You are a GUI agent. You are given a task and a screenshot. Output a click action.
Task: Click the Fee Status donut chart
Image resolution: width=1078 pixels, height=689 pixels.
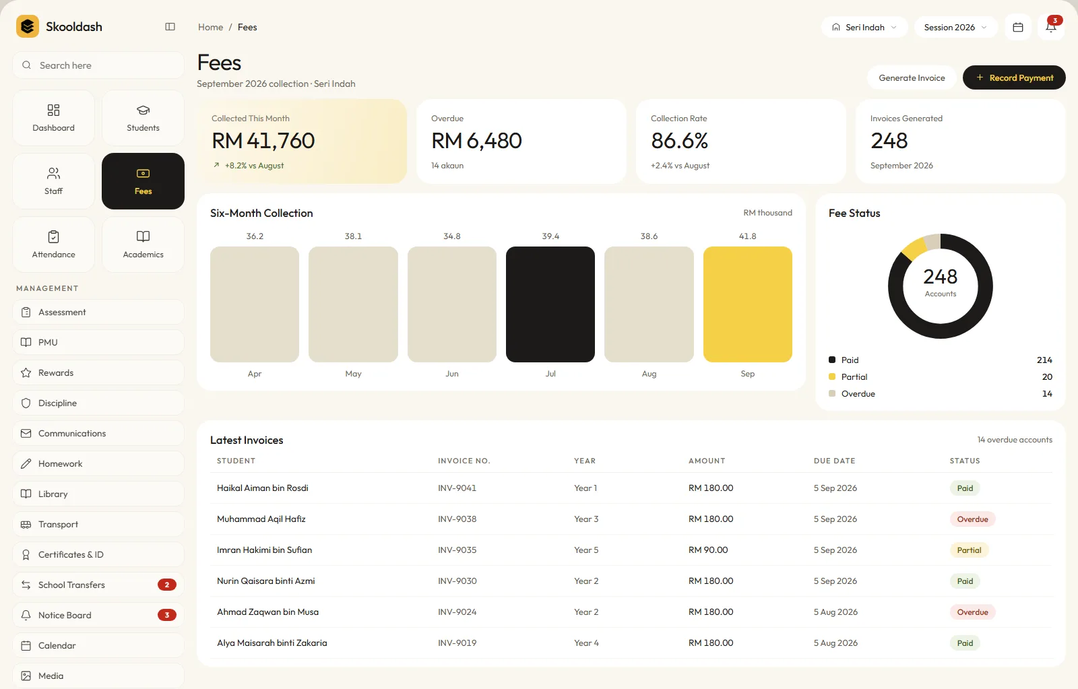(941, 286)
